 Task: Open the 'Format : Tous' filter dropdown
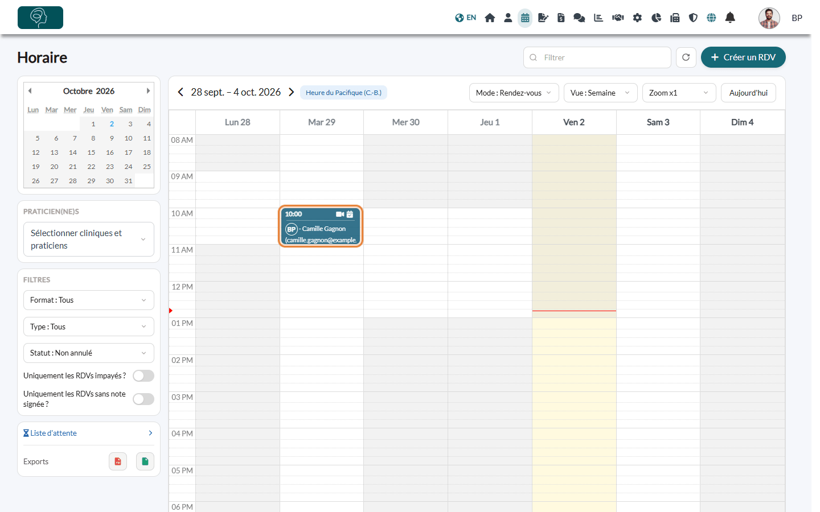[x=89, y=300]
